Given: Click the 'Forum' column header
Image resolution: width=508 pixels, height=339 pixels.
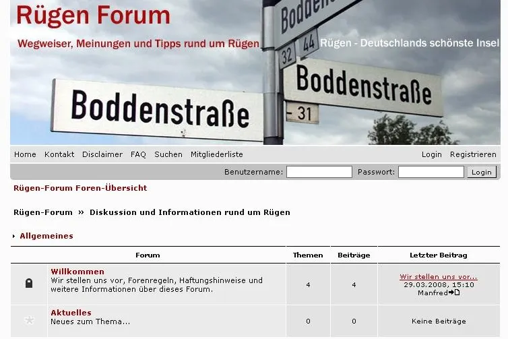Looking at the screenshot, I should (148, 255).
